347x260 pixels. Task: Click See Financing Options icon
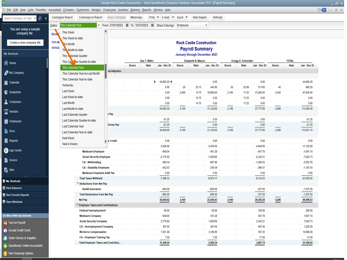click(x=5, y=253)
